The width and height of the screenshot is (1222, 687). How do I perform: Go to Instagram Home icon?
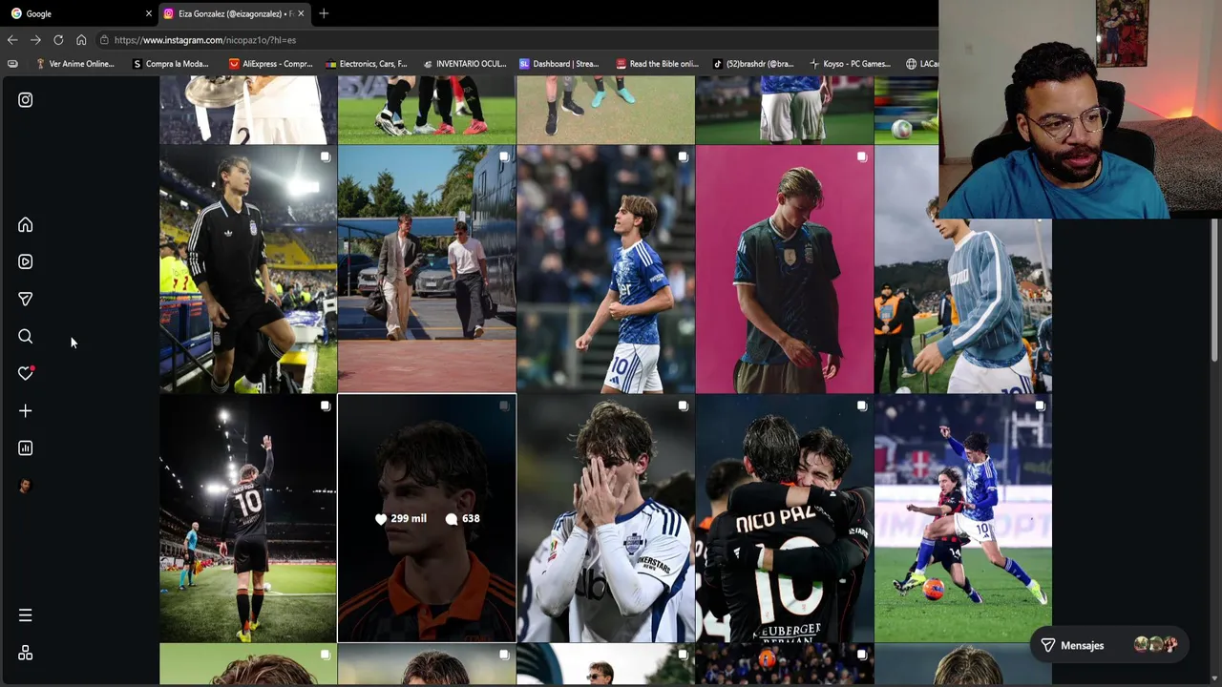[x=26, y=225]
